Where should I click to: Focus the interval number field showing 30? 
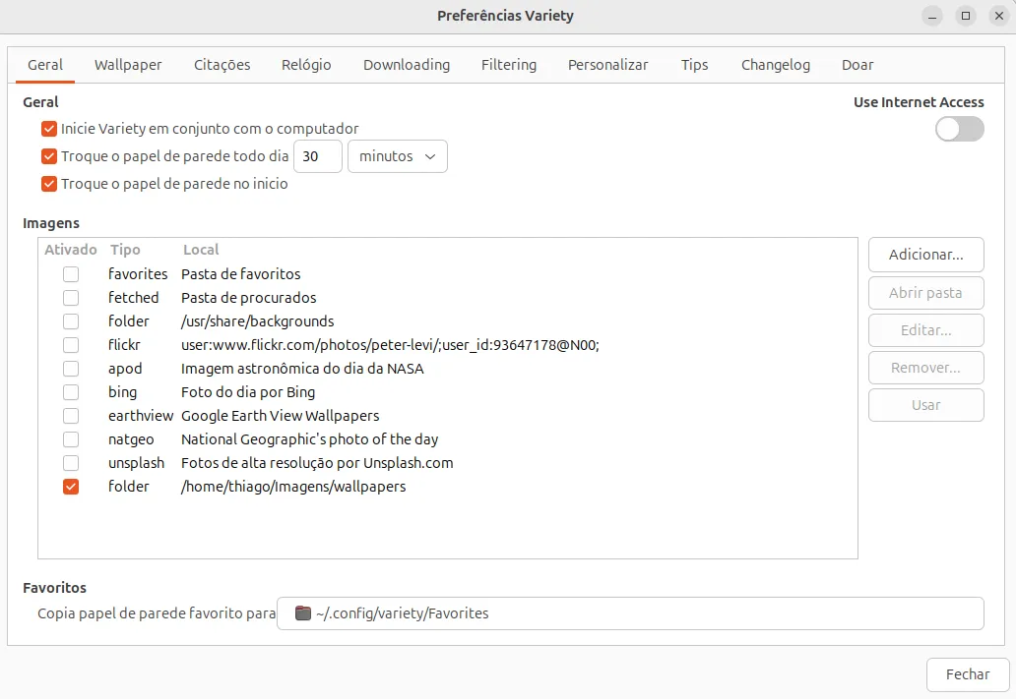click(x=317, y=156)
